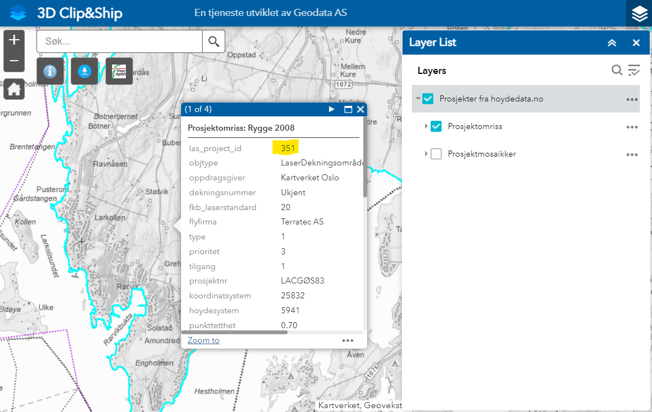Open options menu for Prosjektmosaikker layer
652x412 pixels.
pyautogui.click(x=632, y=154)
